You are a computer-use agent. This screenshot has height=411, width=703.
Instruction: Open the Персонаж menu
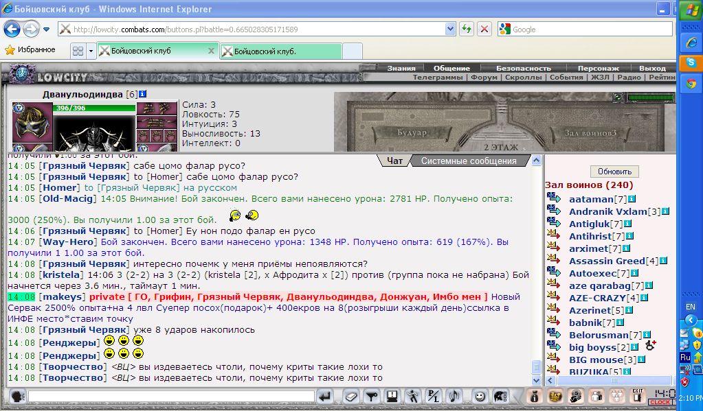(x=598, y=69)
